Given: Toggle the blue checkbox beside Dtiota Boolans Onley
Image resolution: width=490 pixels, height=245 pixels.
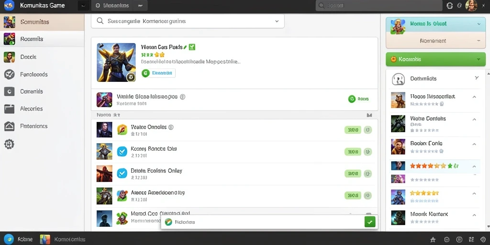Looking at the screenshot, I should (122, 173).
